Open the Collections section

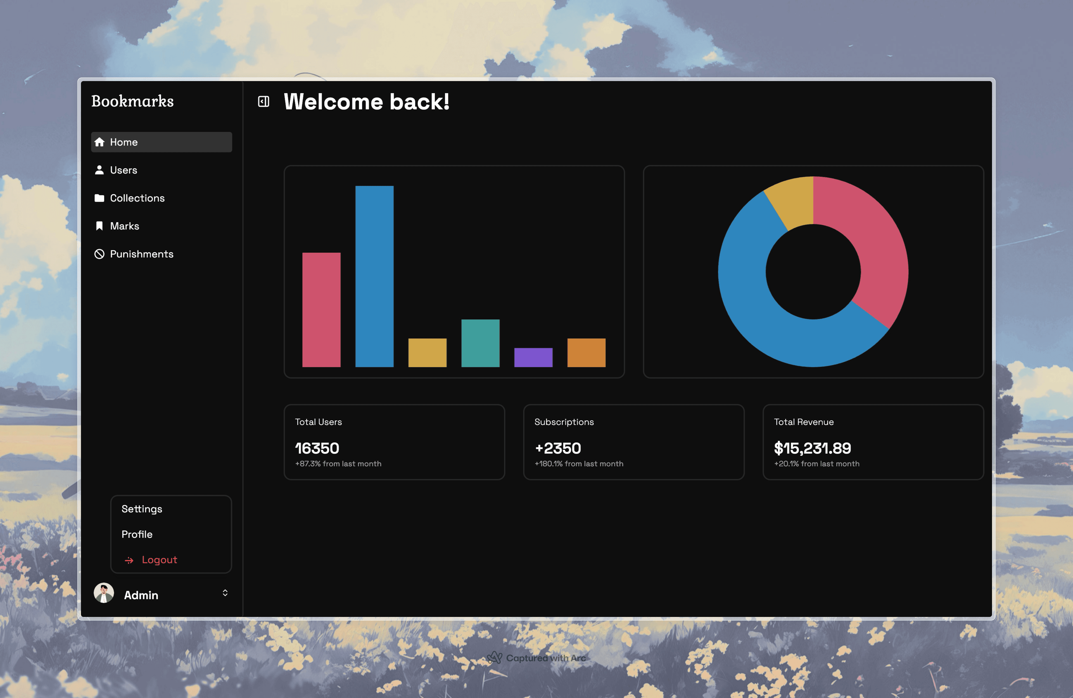162,198
